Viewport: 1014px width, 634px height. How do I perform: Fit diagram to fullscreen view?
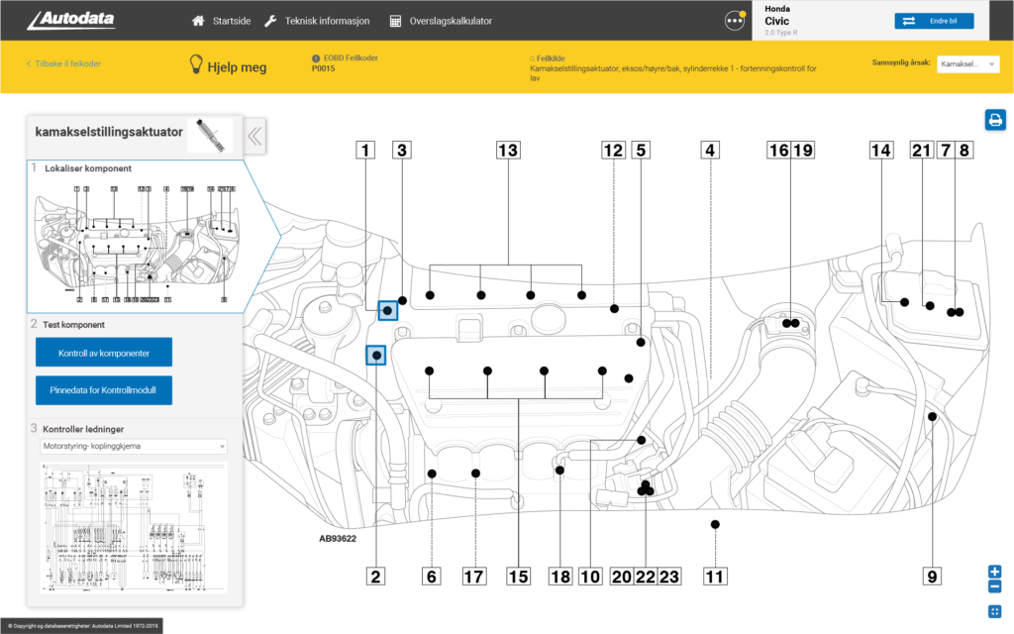[x=994, y=610]
